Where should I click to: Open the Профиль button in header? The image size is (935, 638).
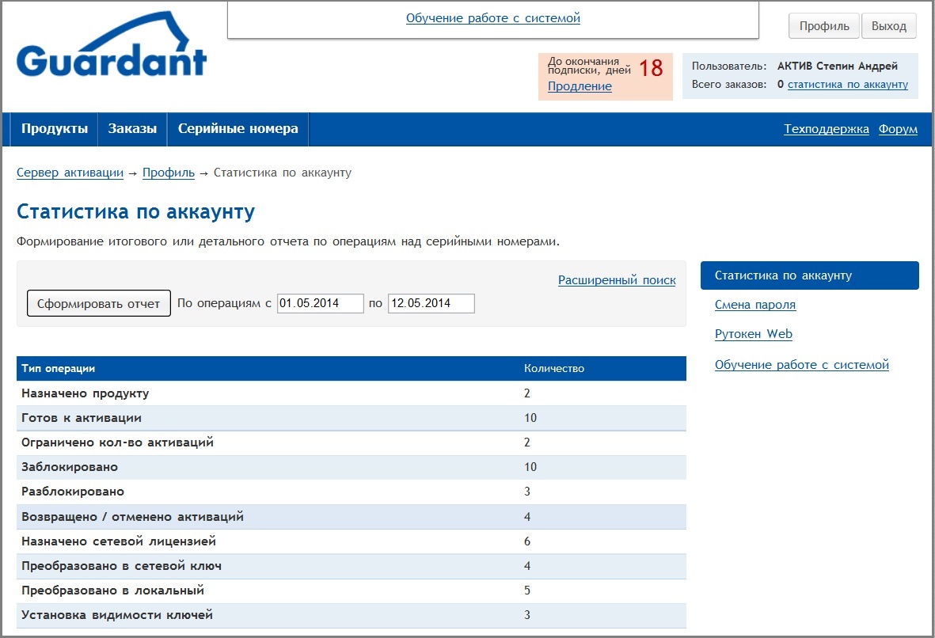823,26
